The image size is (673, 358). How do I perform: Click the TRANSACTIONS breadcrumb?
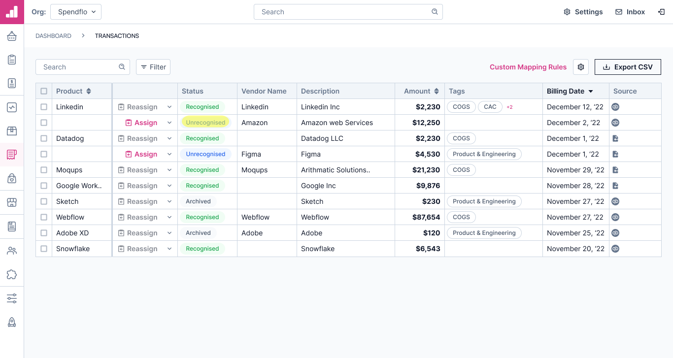pyautogui.click(x=117, y=36)
